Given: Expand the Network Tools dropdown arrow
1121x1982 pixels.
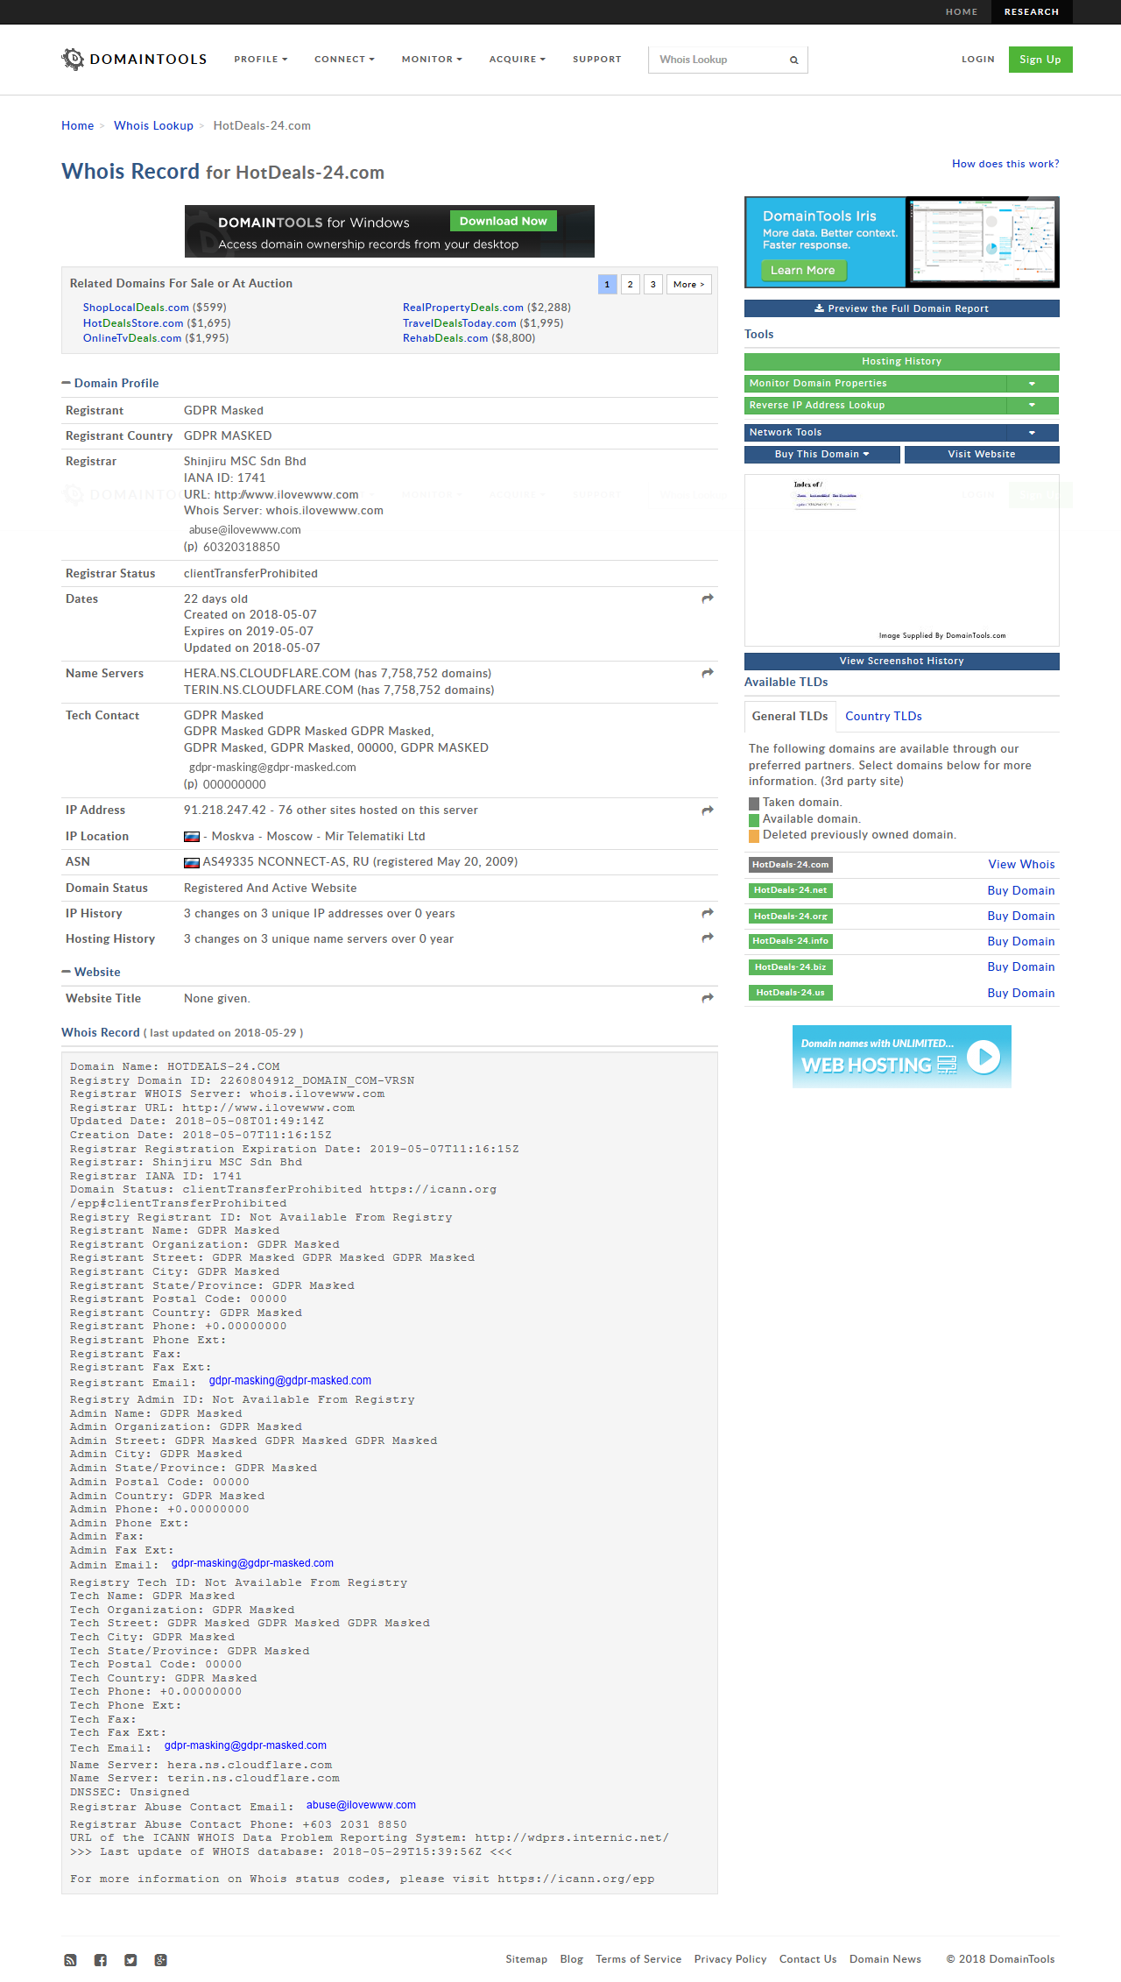Looking at the screenshot, I should 1032,432.
